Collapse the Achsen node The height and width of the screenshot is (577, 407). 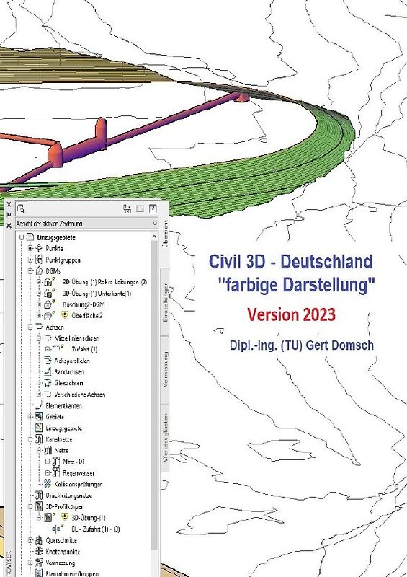coord(30,327)
